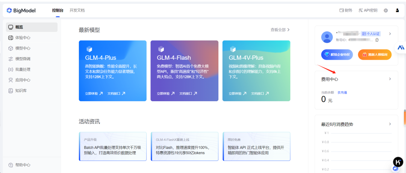Click the 帮助中心 question mark icon

(x=11, y=165)
